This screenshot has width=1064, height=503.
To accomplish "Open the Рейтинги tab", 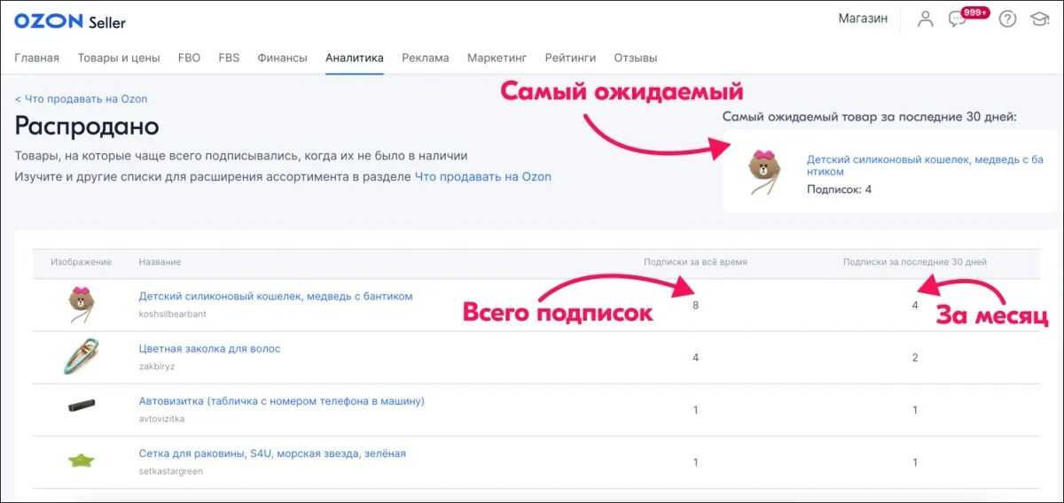I will tap(570, 58).
